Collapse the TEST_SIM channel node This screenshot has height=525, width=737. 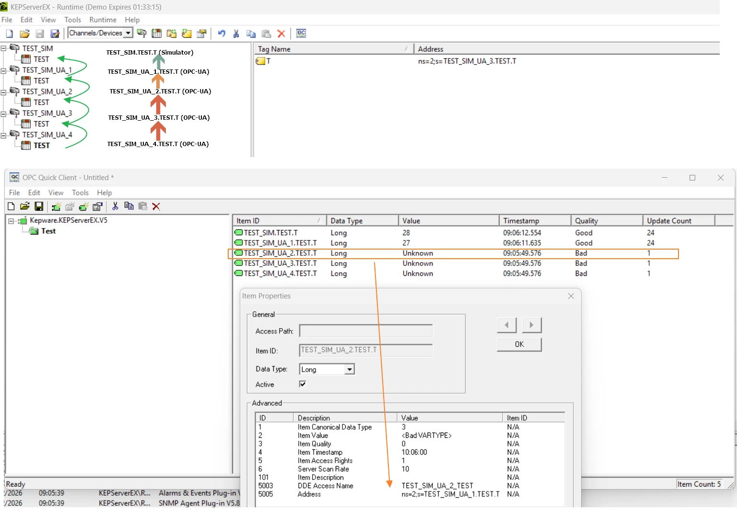[x=3, y=48]
